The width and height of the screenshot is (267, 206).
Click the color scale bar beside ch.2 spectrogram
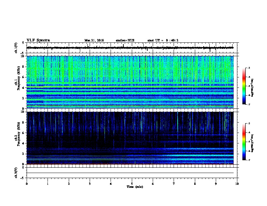[244, 142]
